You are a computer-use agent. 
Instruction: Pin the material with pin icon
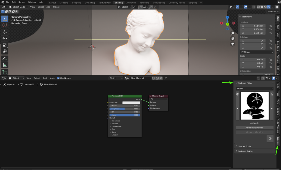click(x=166, y=78)
